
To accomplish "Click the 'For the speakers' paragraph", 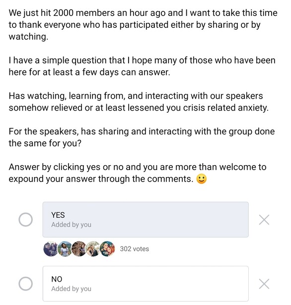I will 142,137.
